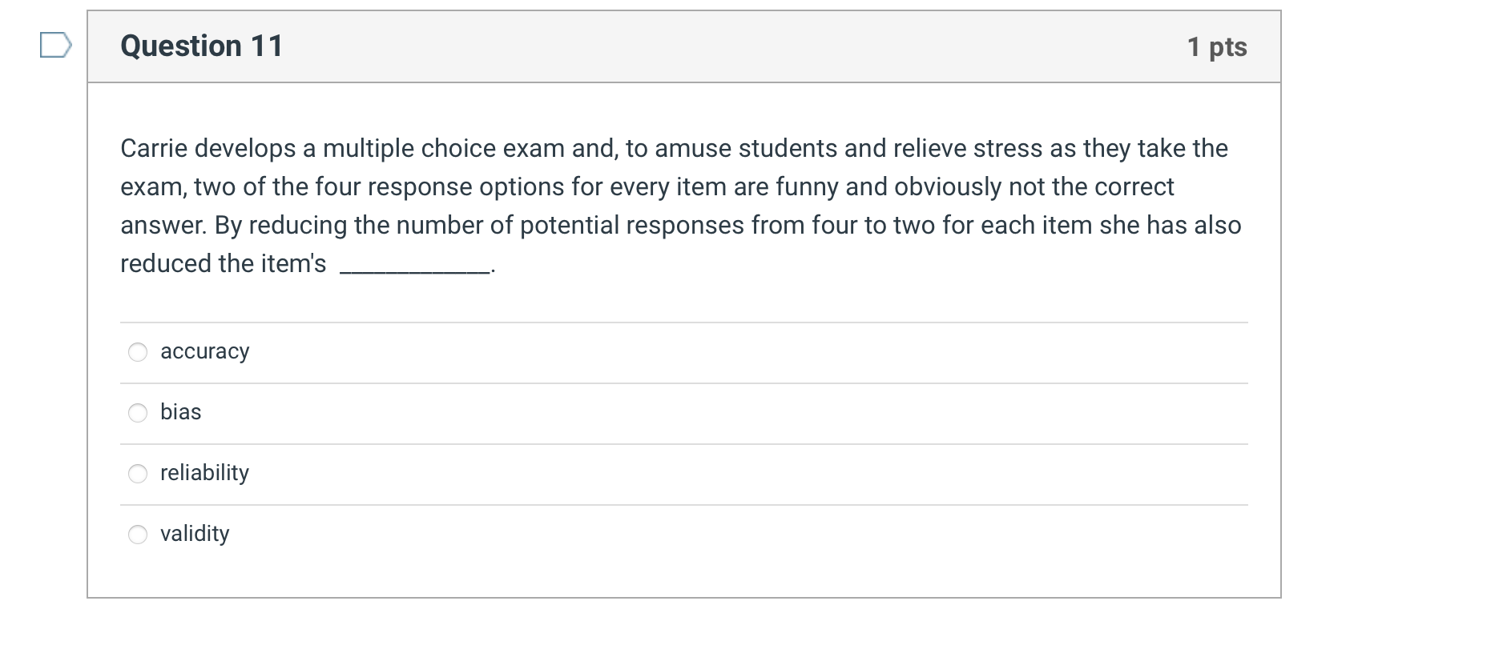
Task: Choose the bias radio button
Action: [138, 413]
